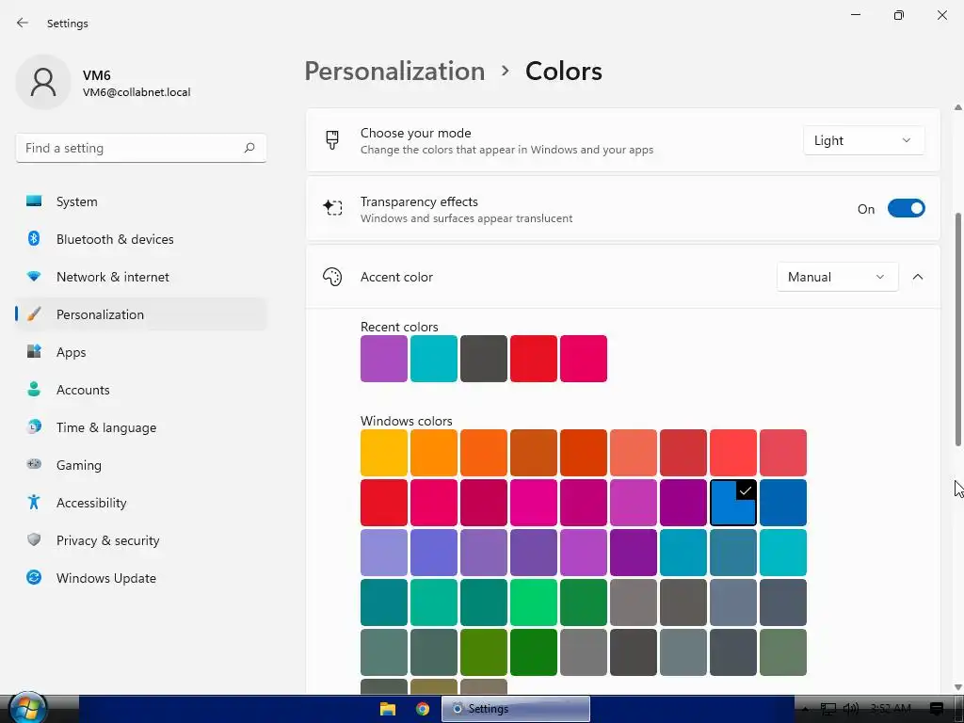Launch Chrome from the taskbar
The image size is (964, 723).
click(423, 708)
